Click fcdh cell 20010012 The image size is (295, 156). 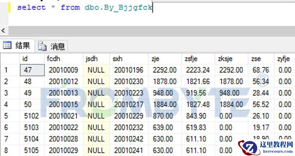pyautogui.click(x=64, y=82)
